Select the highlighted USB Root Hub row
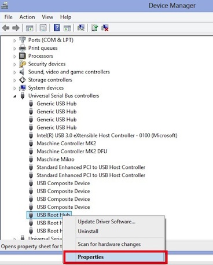This screenshot has height=265, width=213. pyautogui.click(x=49, y=215)
